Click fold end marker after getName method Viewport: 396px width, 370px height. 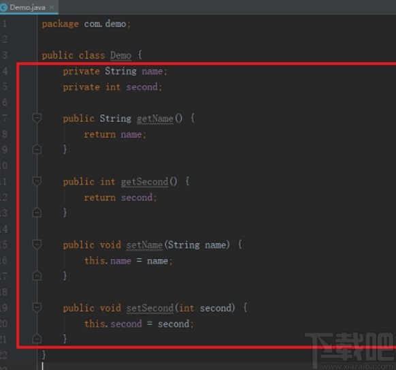tap(37, 149)
